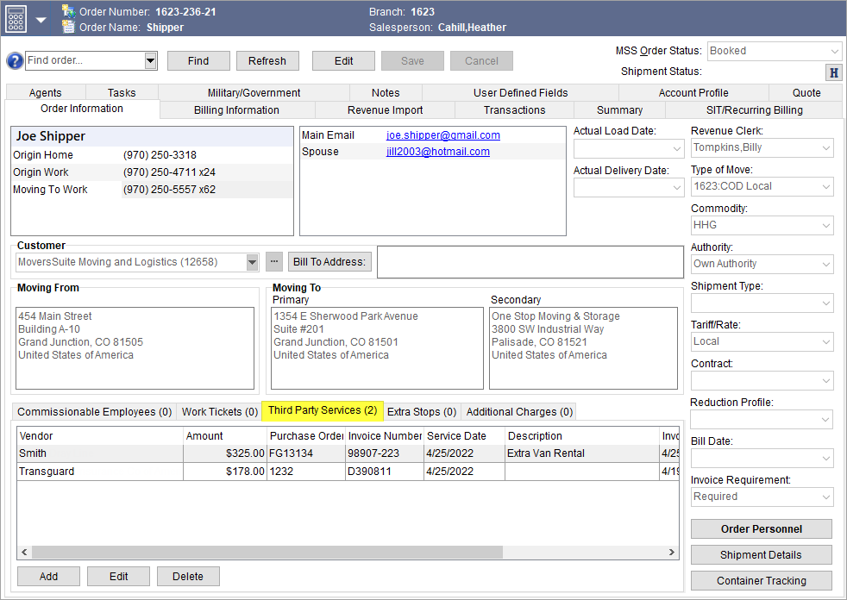Open Container Tracking
The height and width of the screenshot is (600, 847).
(x=761, y=580)
